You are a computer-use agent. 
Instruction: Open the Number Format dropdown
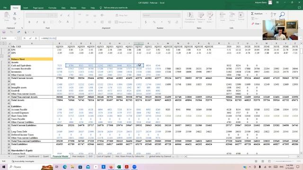tap(179, 15)
